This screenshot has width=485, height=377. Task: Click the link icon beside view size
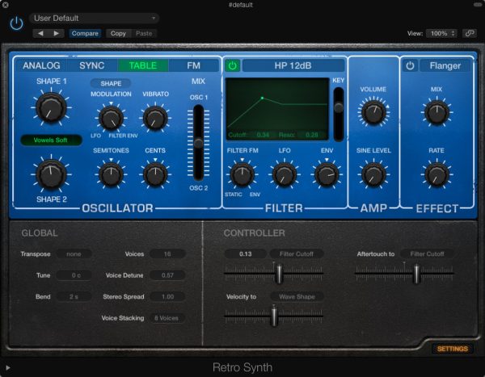click(x=470, y=33)
